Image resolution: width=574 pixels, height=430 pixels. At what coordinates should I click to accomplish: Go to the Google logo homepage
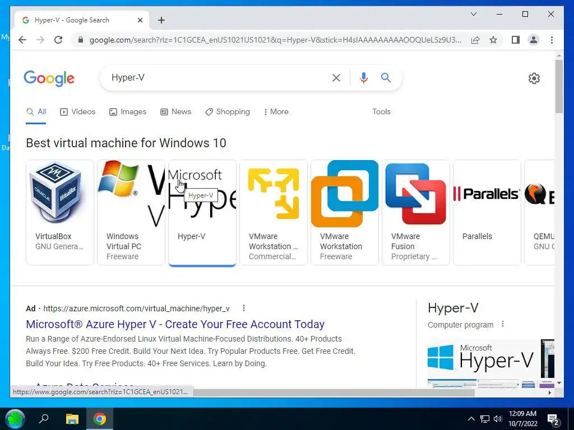(x=49, y=78)
